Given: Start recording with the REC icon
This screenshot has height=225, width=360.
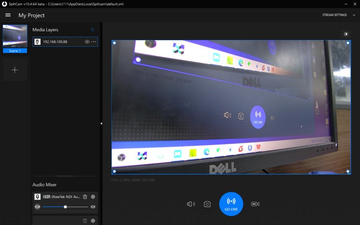Looking at the screenshot, I should [x=255, y=204].
